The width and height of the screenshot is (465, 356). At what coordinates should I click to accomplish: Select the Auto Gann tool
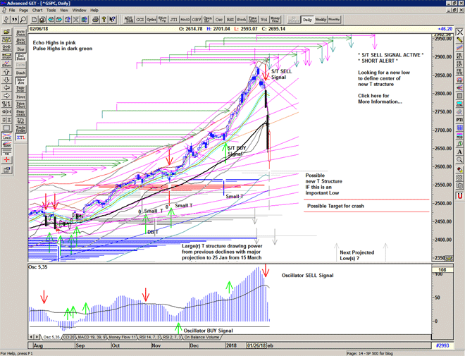[x=21, y=32]
